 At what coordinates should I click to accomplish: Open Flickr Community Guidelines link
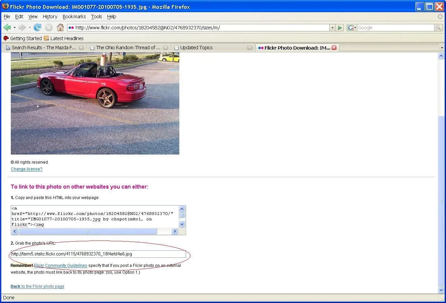pos(61,266)
